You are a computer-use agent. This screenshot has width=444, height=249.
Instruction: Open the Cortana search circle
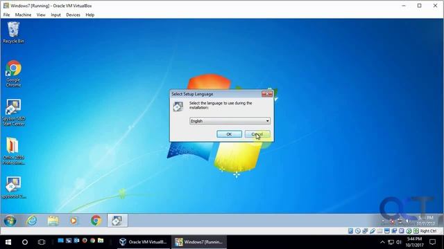tap(25, 242)
